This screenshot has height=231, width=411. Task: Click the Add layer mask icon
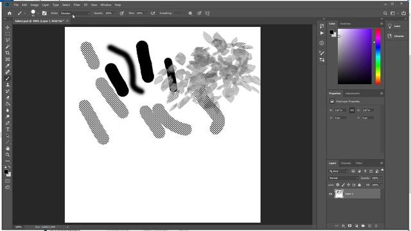point(349,226)
